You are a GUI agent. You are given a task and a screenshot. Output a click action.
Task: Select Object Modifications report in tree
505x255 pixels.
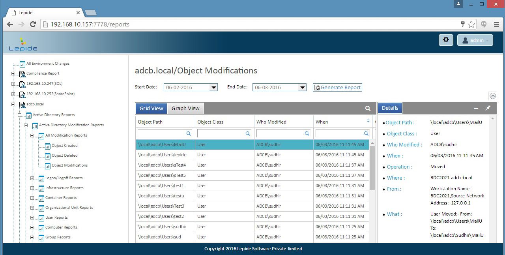pyautogui.click(x=69, y=165)
